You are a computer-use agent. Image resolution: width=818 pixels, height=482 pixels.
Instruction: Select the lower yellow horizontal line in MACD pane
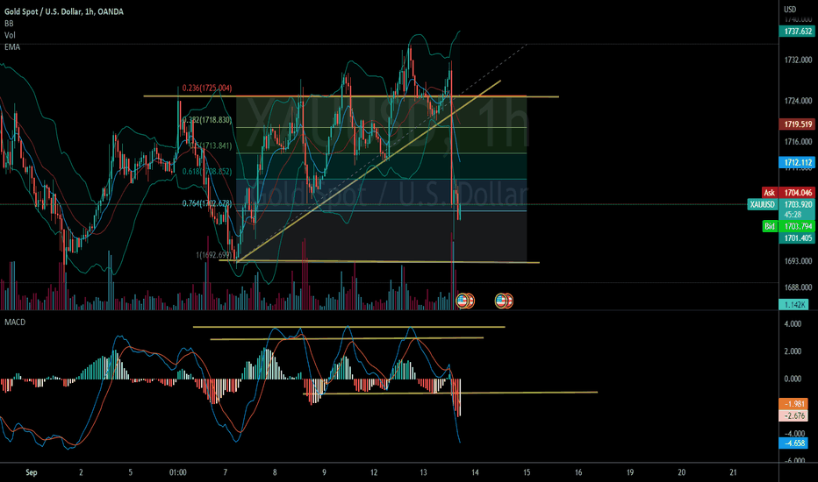pos(450,393)
